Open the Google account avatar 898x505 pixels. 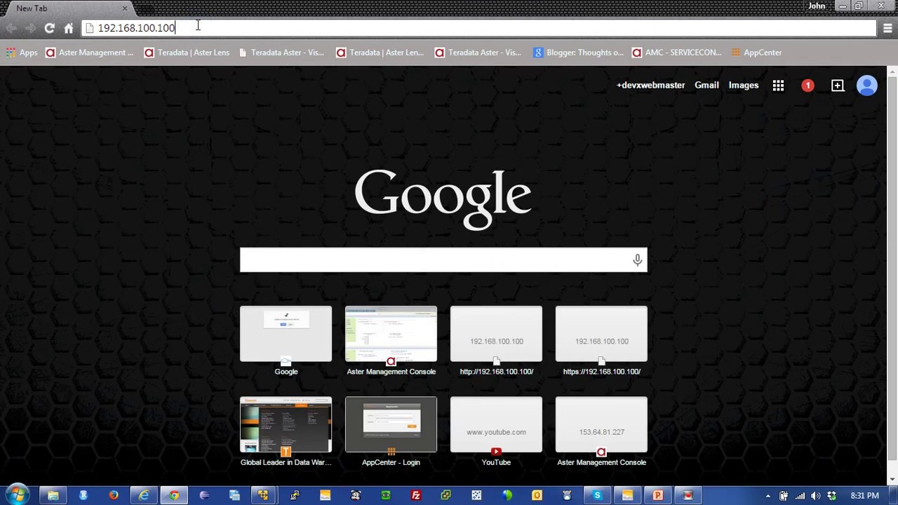pyautogui.click(x=867, y=86)
